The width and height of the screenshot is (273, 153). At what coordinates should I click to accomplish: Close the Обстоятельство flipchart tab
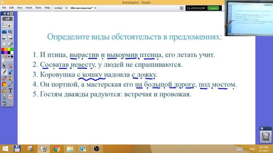[x=95, y=8]
